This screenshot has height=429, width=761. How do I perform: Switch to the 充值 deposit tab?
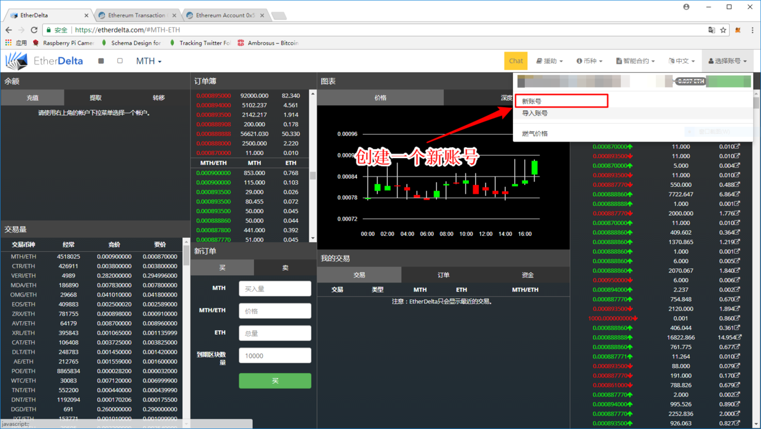(33, 97)
